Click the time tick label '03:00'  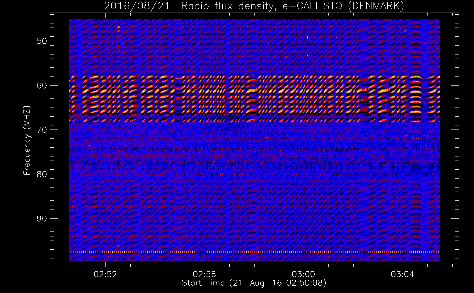(x=304, y=275)
